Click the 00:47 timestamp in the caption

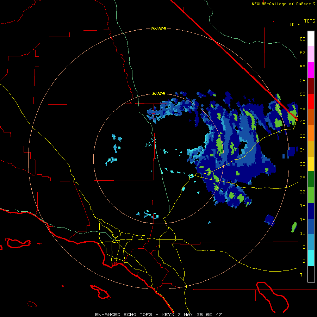[x=214, y=315]
